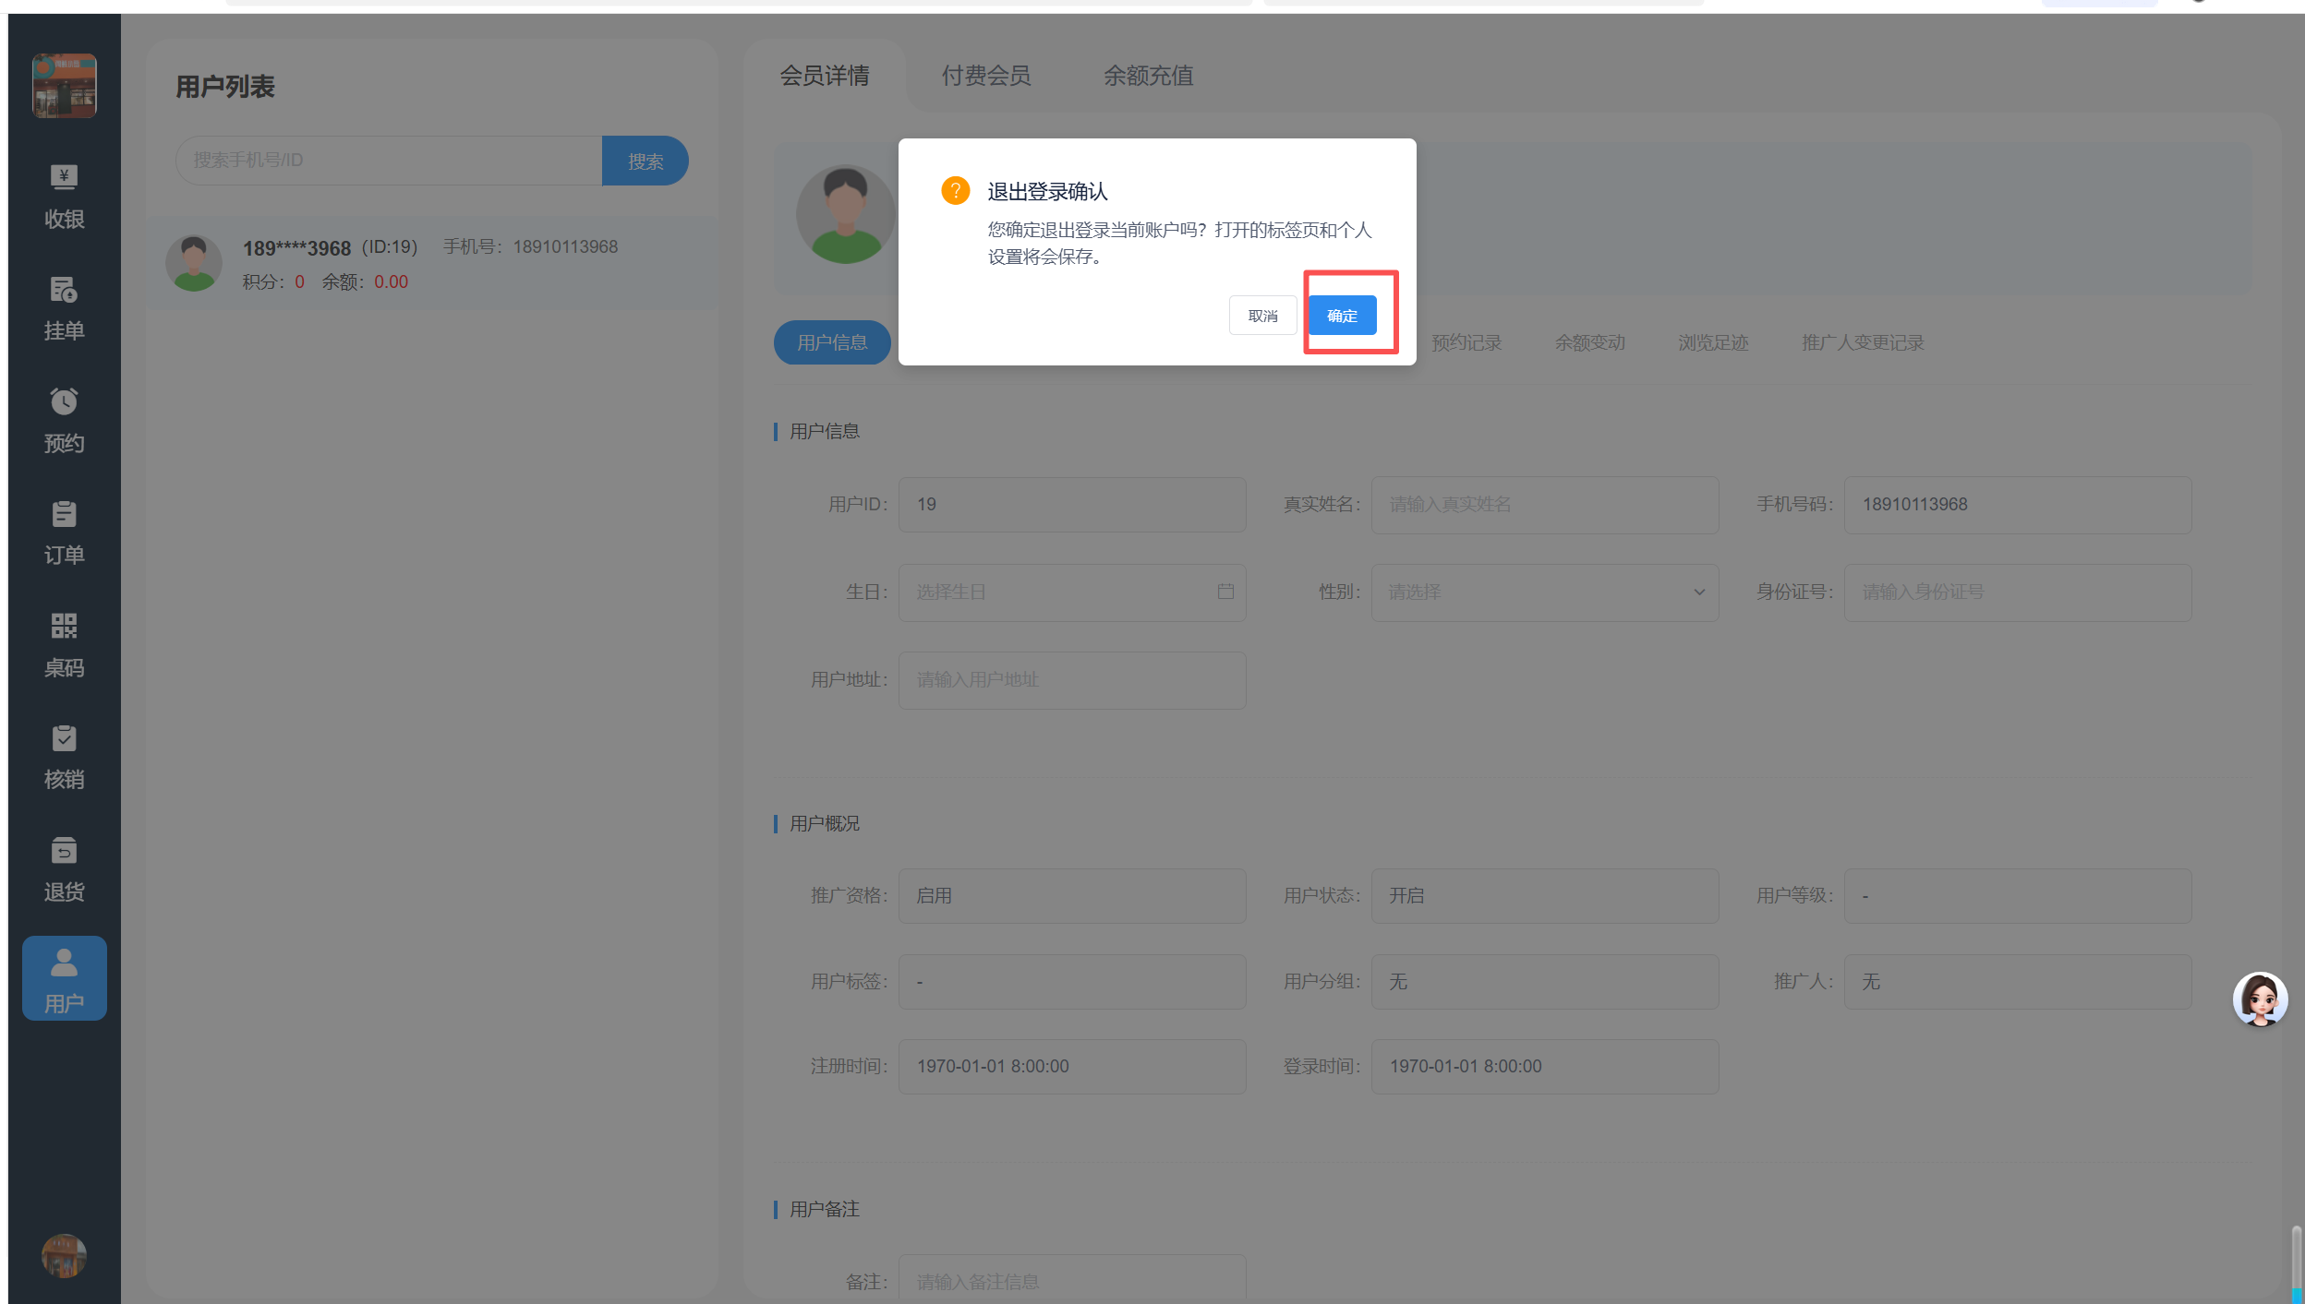Click 确定 to confirm logout
Image resolution: width=2305 pixels, height=1304 pixels.
(1342, 316)
